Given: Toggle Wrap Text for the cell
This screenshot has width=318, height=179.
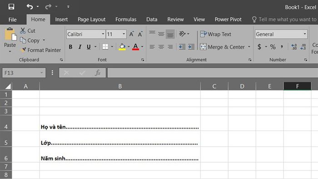Looking at the screenshot, I should click(216, 34).
